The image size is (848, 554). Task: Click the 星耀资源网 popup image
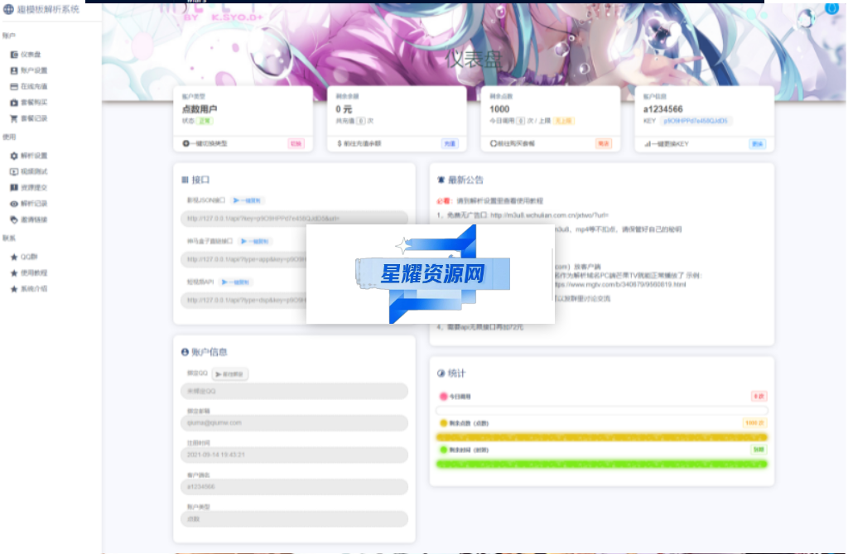coord(431,274)
